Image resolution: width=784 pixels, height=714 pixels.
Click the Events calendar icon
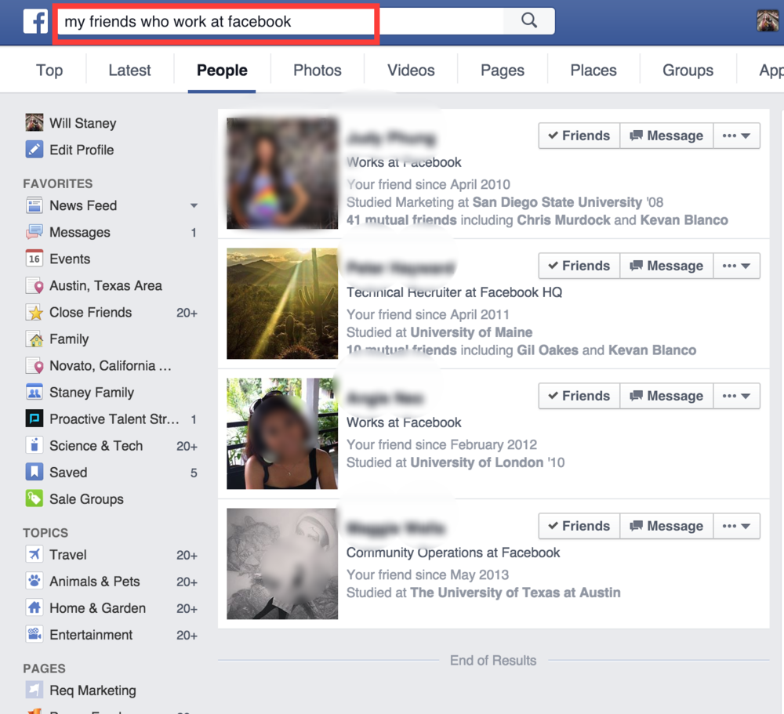34,258
